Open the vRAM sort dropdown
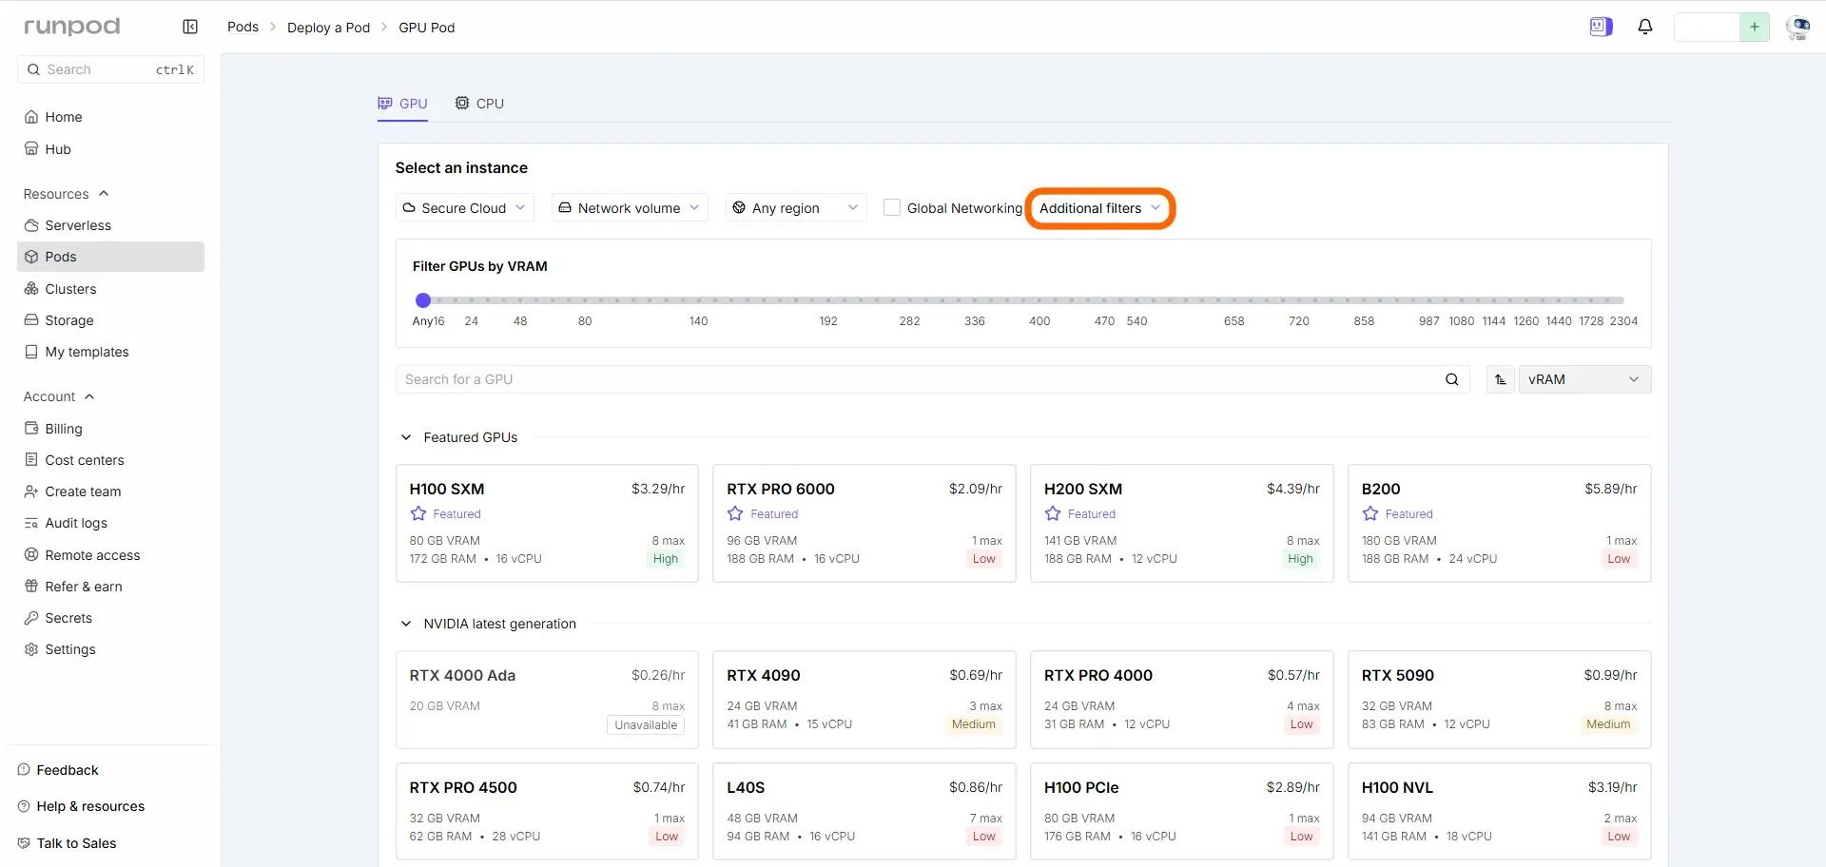Screen dimensions: 1826x867 coord(1584,379)
